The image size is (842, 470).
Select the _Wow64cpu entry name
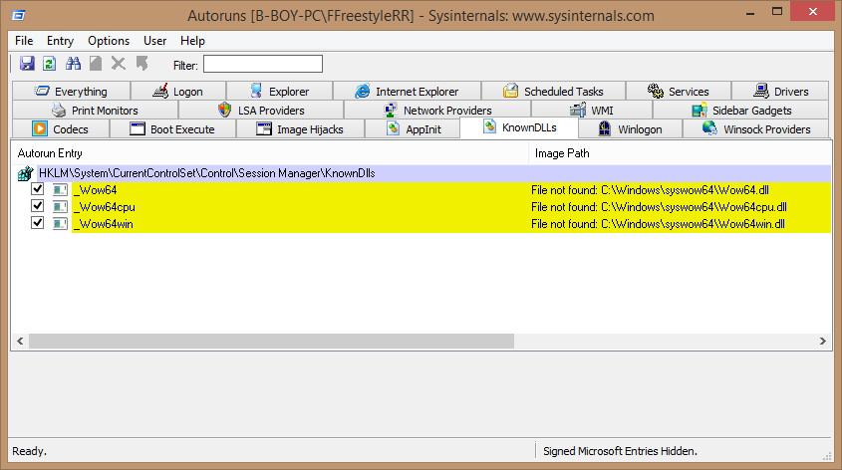click(x=105, y=207)
